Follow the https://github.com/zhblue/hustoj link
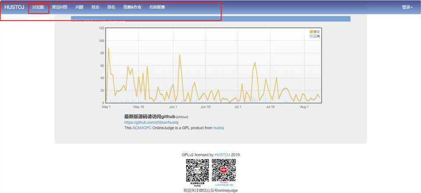Screen dimensions: 421x193 point(151,123)
